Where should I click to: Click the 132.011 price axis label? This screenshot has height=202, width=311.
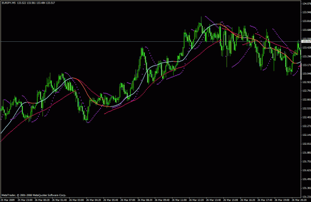307,144
